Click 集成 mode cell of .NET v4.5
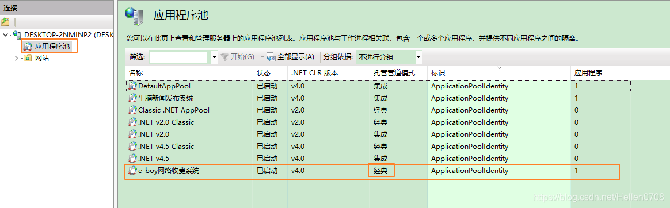The image size is (670, 208). click(x=380, y=158)
